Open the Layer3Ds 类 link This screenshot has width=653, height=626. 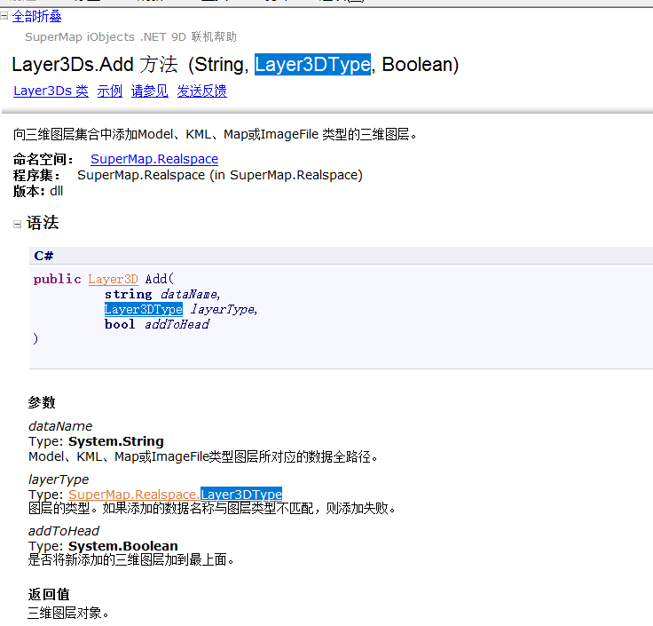[x=51, y=91]
